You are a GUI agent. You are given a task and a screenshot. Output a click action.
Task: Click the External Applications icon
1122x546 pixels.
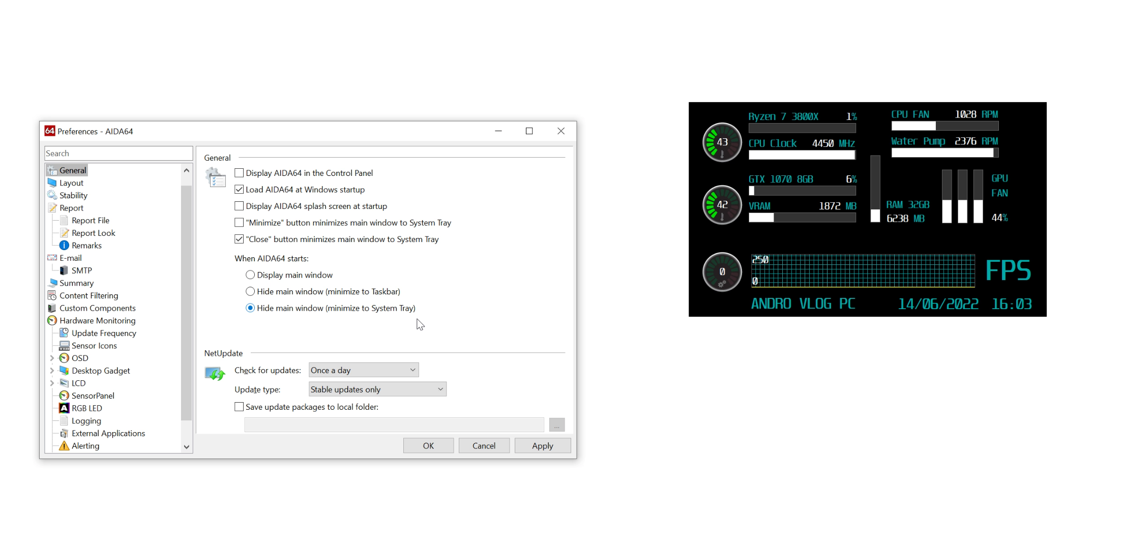pyautogui.click(x=64, y=434)
